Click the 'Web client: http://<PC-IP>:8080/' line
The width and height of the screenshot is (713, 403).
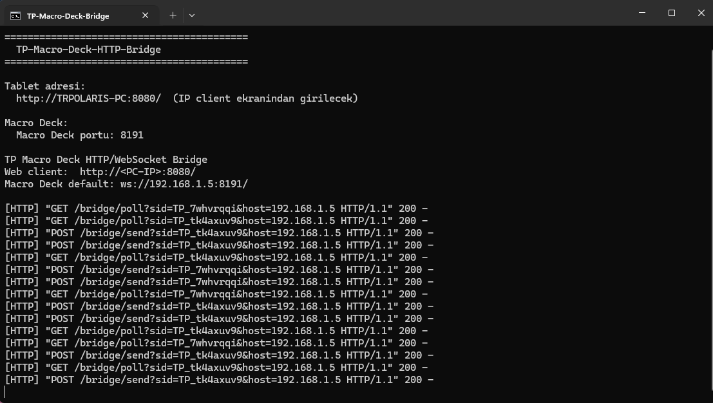(x=100, y=172)
